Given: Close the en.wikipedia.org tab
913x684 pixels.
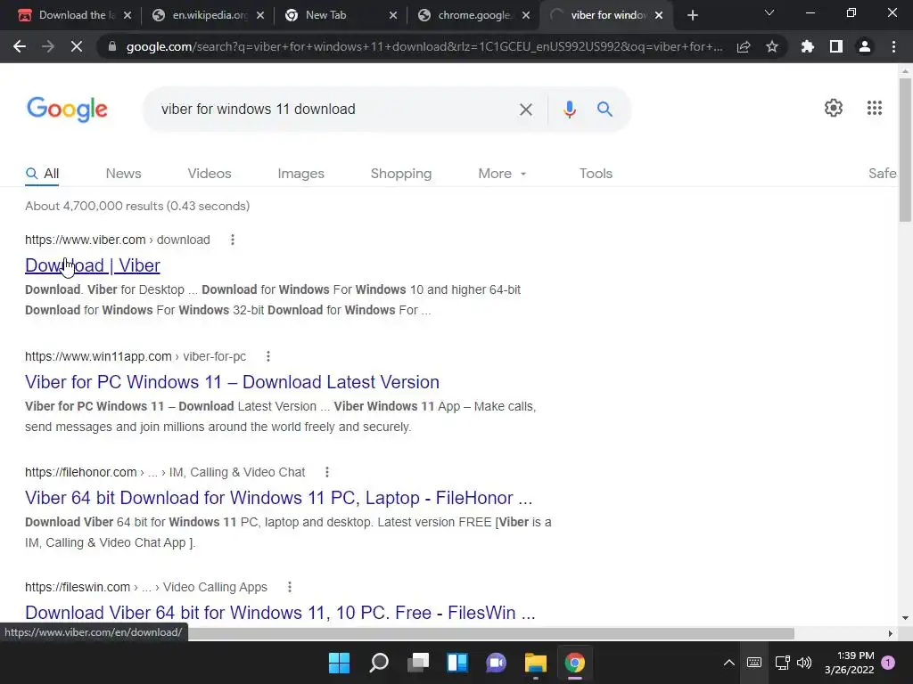Looking at the screenshot, I should pos(260,15).
